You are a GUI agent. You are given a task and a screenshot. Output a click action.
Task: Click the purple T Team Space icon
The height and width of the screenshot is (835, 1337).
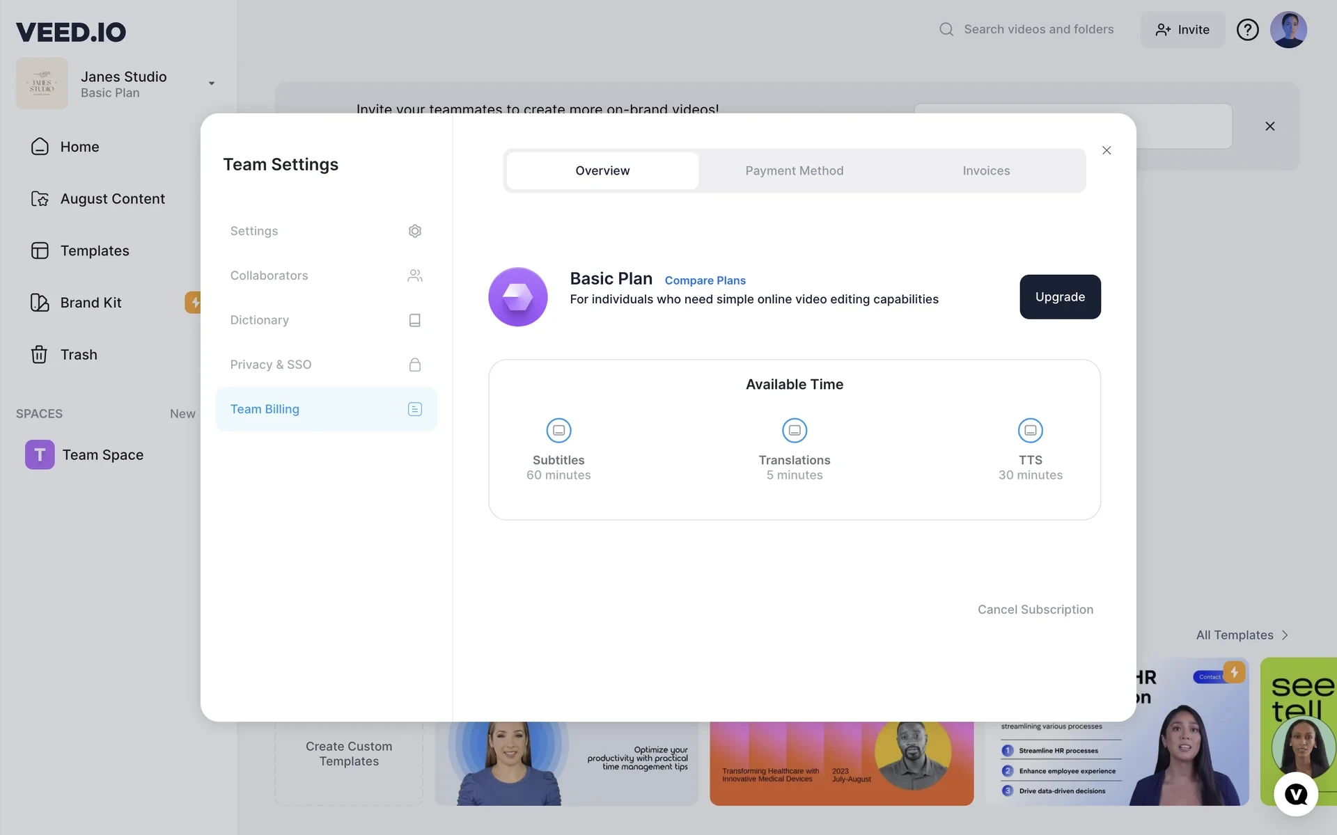tap(40, 455)
